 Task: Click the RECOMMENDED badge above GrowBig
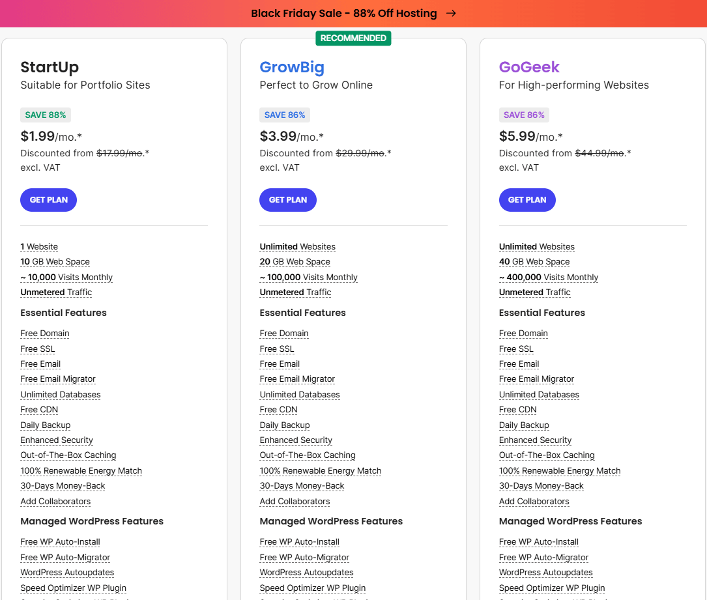point(353,38)
